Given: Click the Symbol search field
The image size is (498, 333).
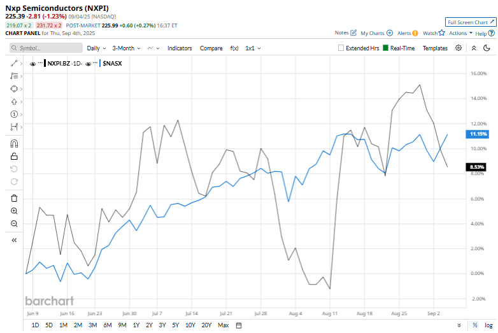Looking at the screenshot, I should click(x=46, y=48).
